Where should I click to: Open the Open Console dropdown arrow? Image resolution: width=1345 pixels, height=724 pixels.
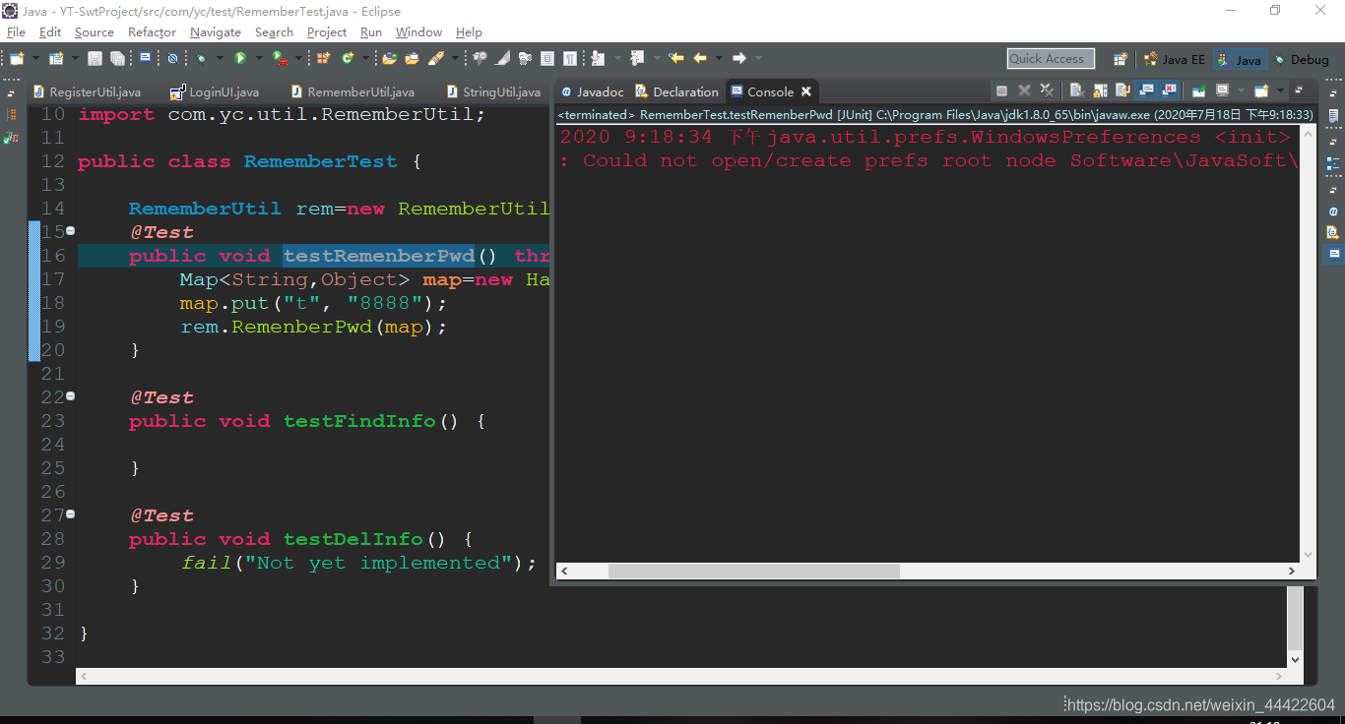point(1280,90)
